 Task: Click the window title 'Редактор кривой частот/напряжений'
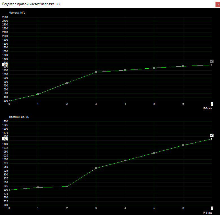pyautogui.click(x=31, y=4)
